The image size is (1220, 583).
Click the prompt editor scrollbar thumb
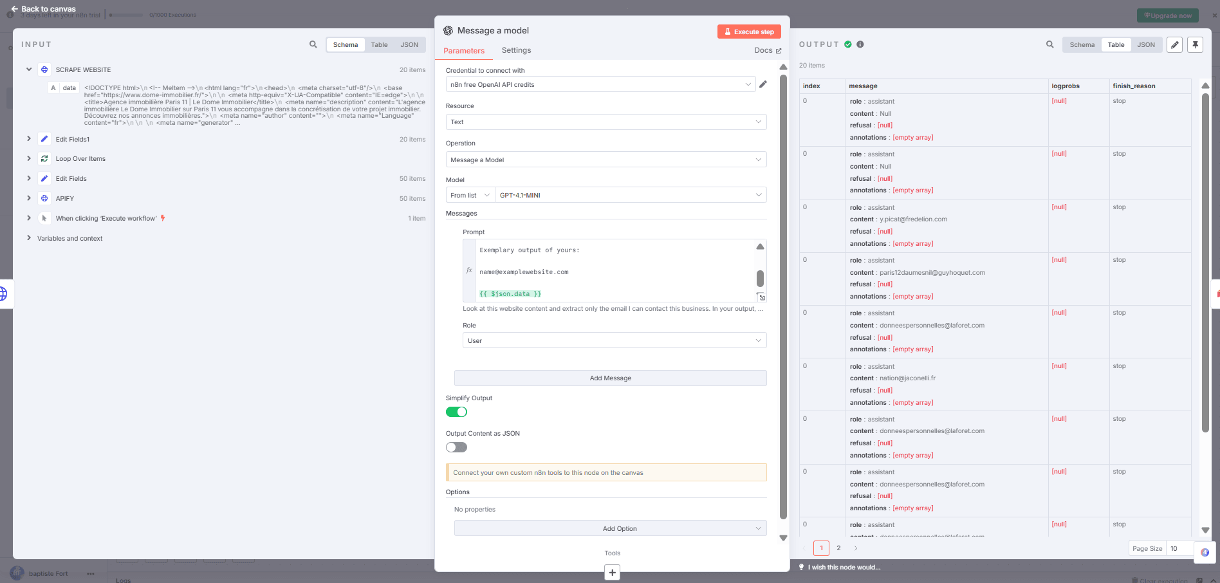tap(760, 278)
